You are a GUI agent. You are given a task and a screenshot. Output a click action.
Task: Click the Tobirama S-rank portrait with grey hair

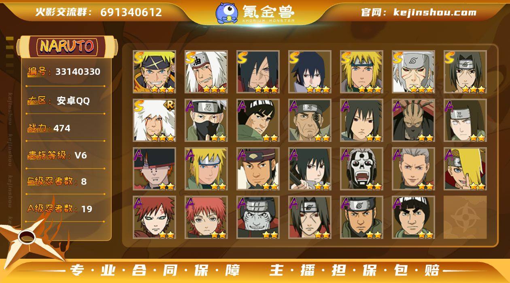coord(413,72)
